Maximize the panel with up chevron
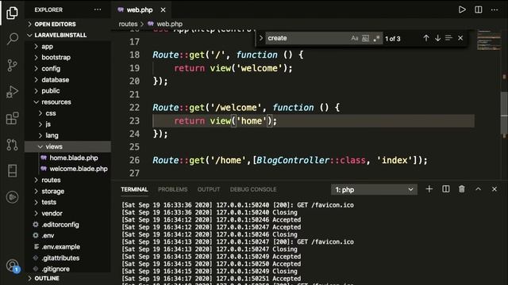The image size is (508, 285). [478, 189]
